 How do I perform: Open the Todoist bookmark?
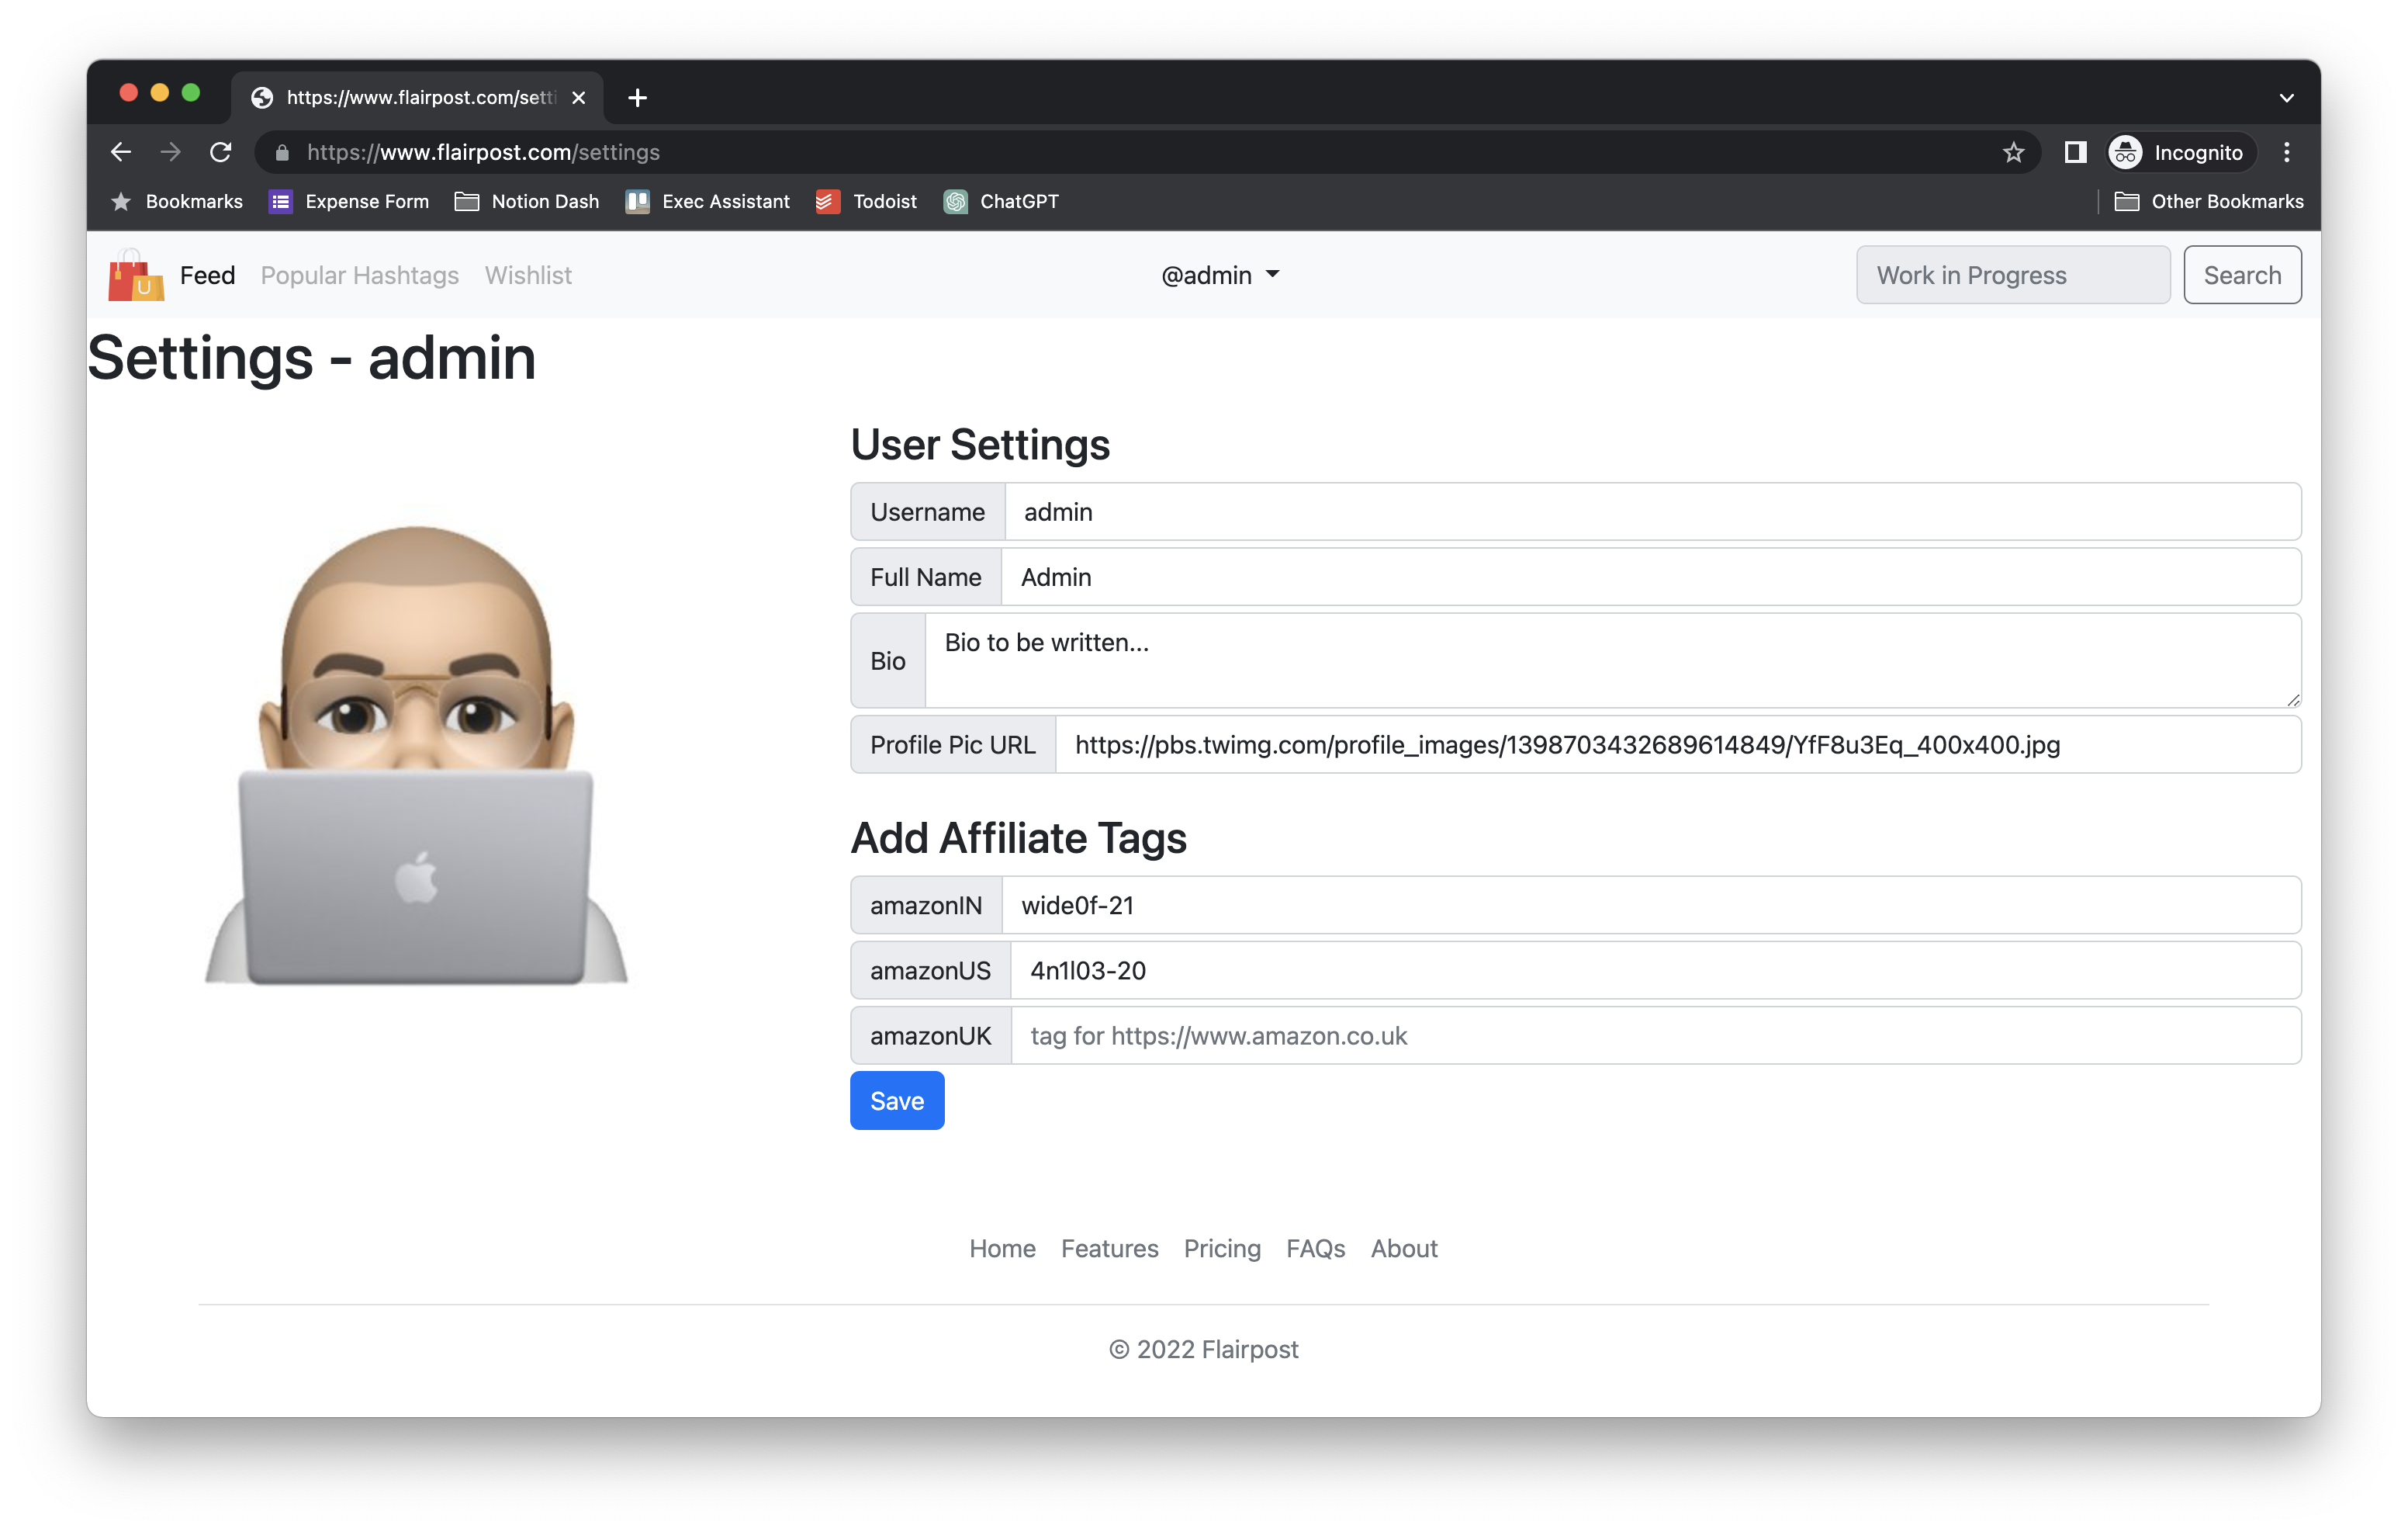pos(866,201)
